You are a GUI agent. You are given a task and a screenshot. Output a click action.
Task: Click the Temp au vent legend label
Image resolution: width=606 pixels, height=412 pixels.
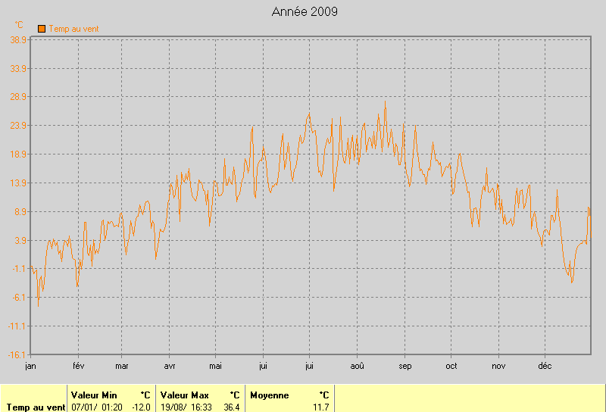click(74, 29)
